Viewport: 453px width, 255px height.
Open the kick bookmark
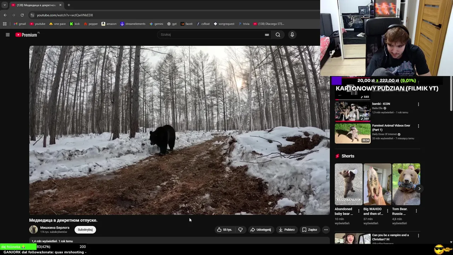[75, 24]
